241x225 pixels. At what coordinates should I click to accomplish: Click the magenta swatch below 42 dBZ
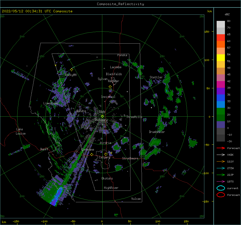(221, 84)
